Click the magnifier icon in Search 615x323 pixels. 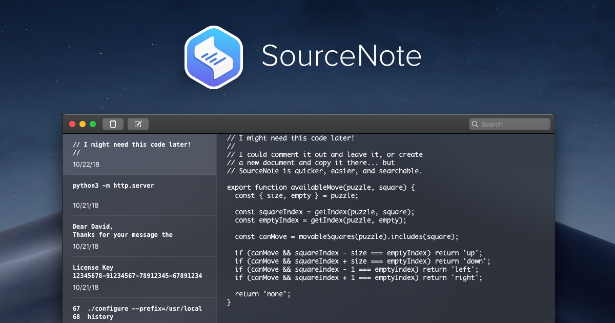(476, 124)
